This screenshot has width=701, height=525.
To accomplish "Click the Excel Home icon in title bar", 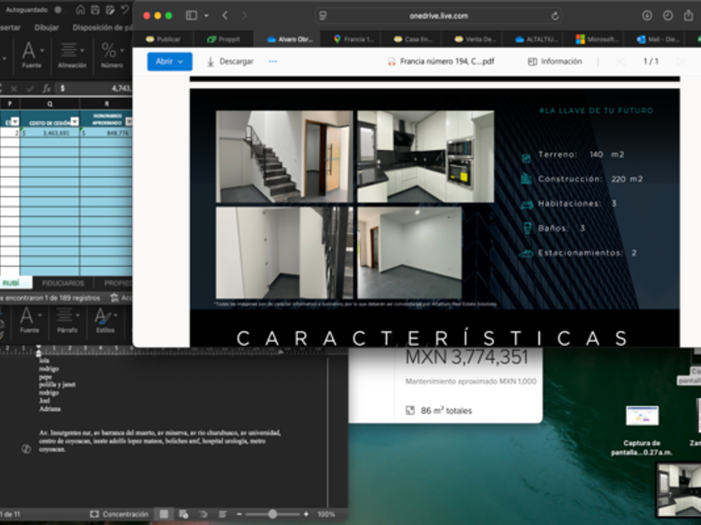I will 80,10.
